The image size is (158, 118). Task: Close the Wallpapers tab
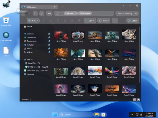(x=55, y=7)
